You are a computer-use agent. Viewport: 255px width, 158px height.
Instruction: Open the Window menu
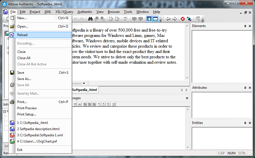[142, 12]
